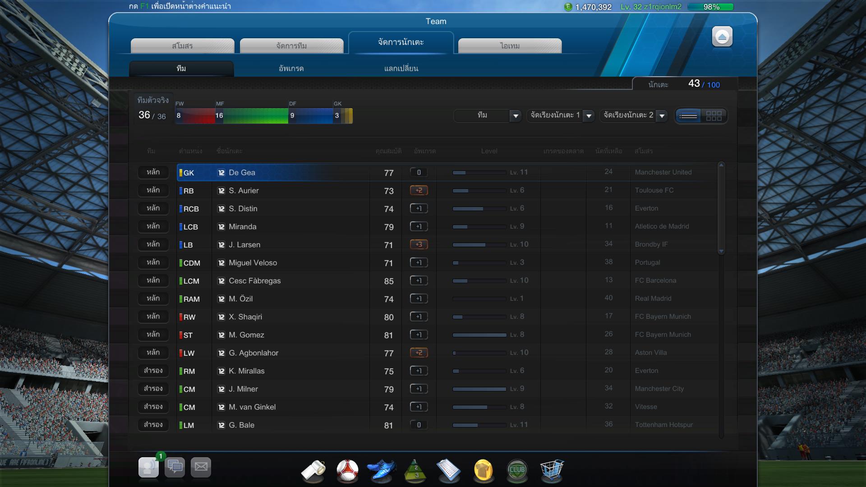Open จัดเรียงนักเตะ 1 sort dropdown
The width and height of the screenshot is (866, 487).
589,116
